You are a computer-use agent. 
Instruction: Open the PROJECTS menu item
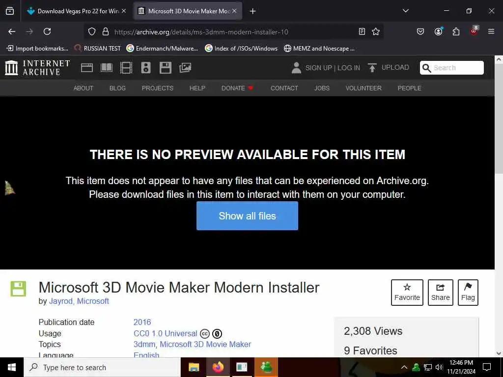pos(158,88)
